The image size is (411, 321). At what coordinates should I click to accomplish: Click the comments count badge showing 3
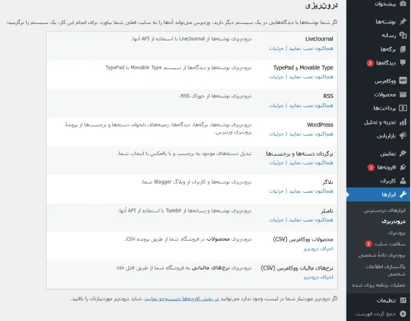[370, 63]
